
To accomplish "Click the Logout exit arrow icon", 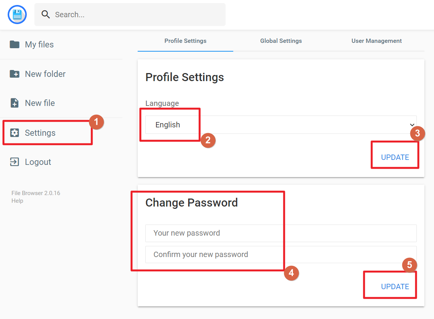I will [x=15, y=162].
